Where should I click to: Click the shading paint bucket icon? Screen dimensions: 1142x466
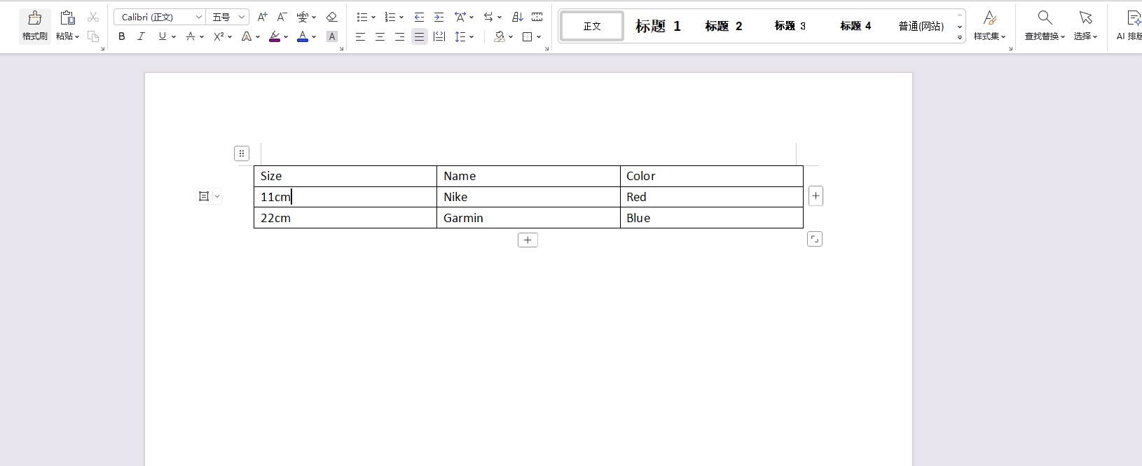[x=499, y=36]
